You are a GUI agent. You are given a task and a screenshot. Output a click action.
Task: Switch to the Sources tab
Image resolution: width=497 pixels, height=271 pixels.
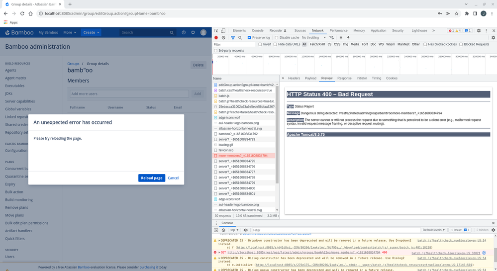click(300, 31)
